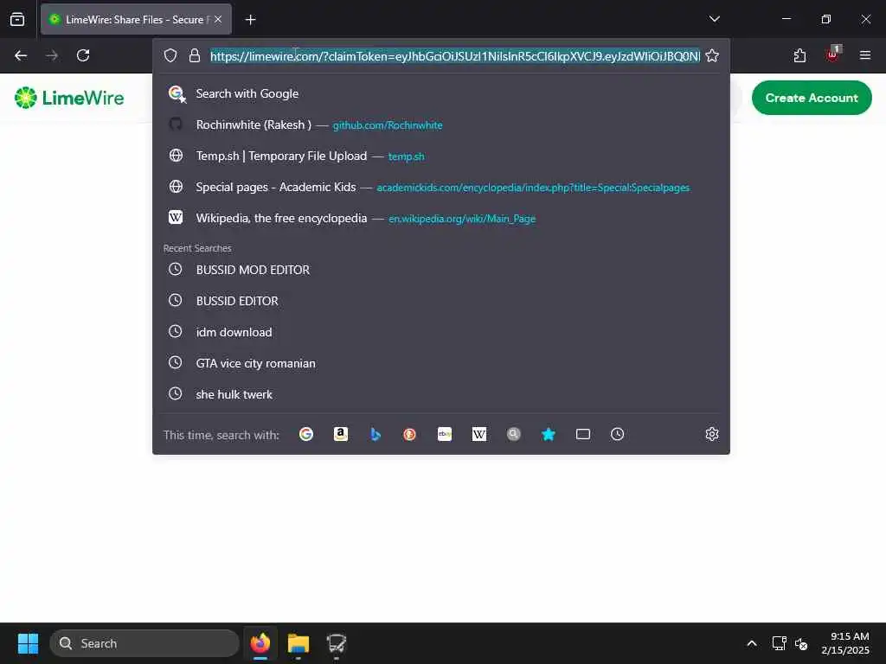Click the taskbar Search box
The image size is (886, 664).
[144, 643]
